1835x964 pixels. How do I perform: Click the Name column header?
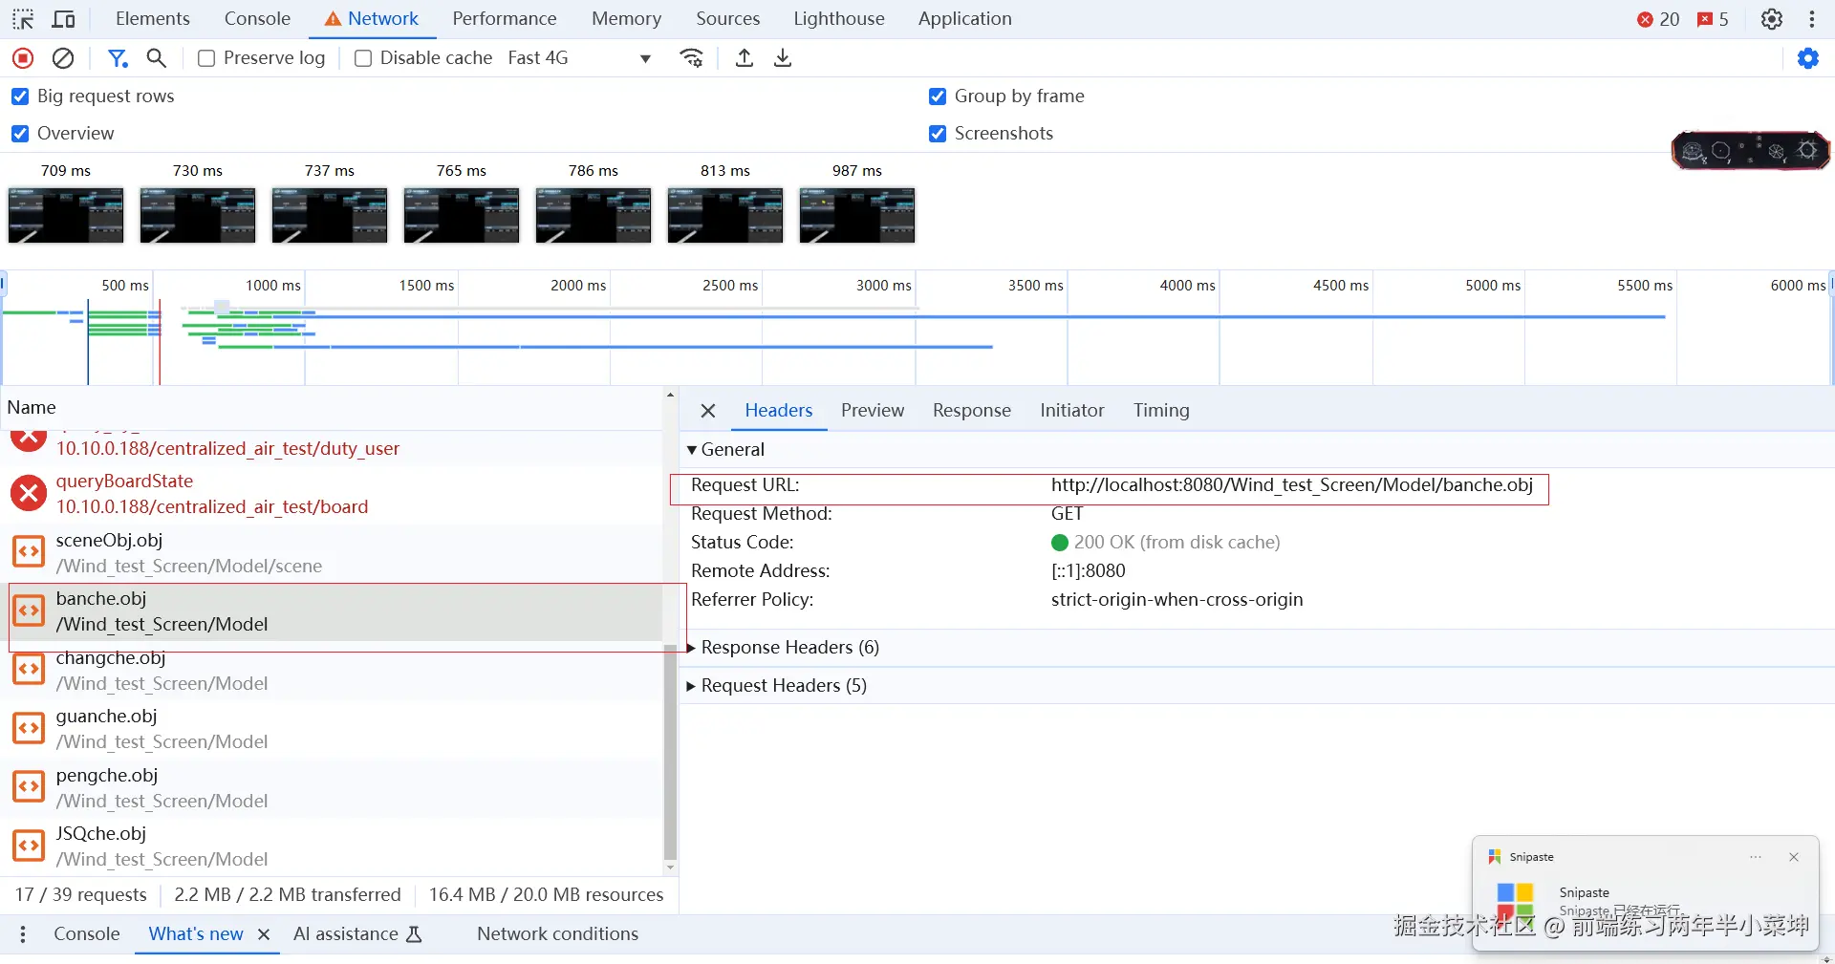tap(332, 408)
